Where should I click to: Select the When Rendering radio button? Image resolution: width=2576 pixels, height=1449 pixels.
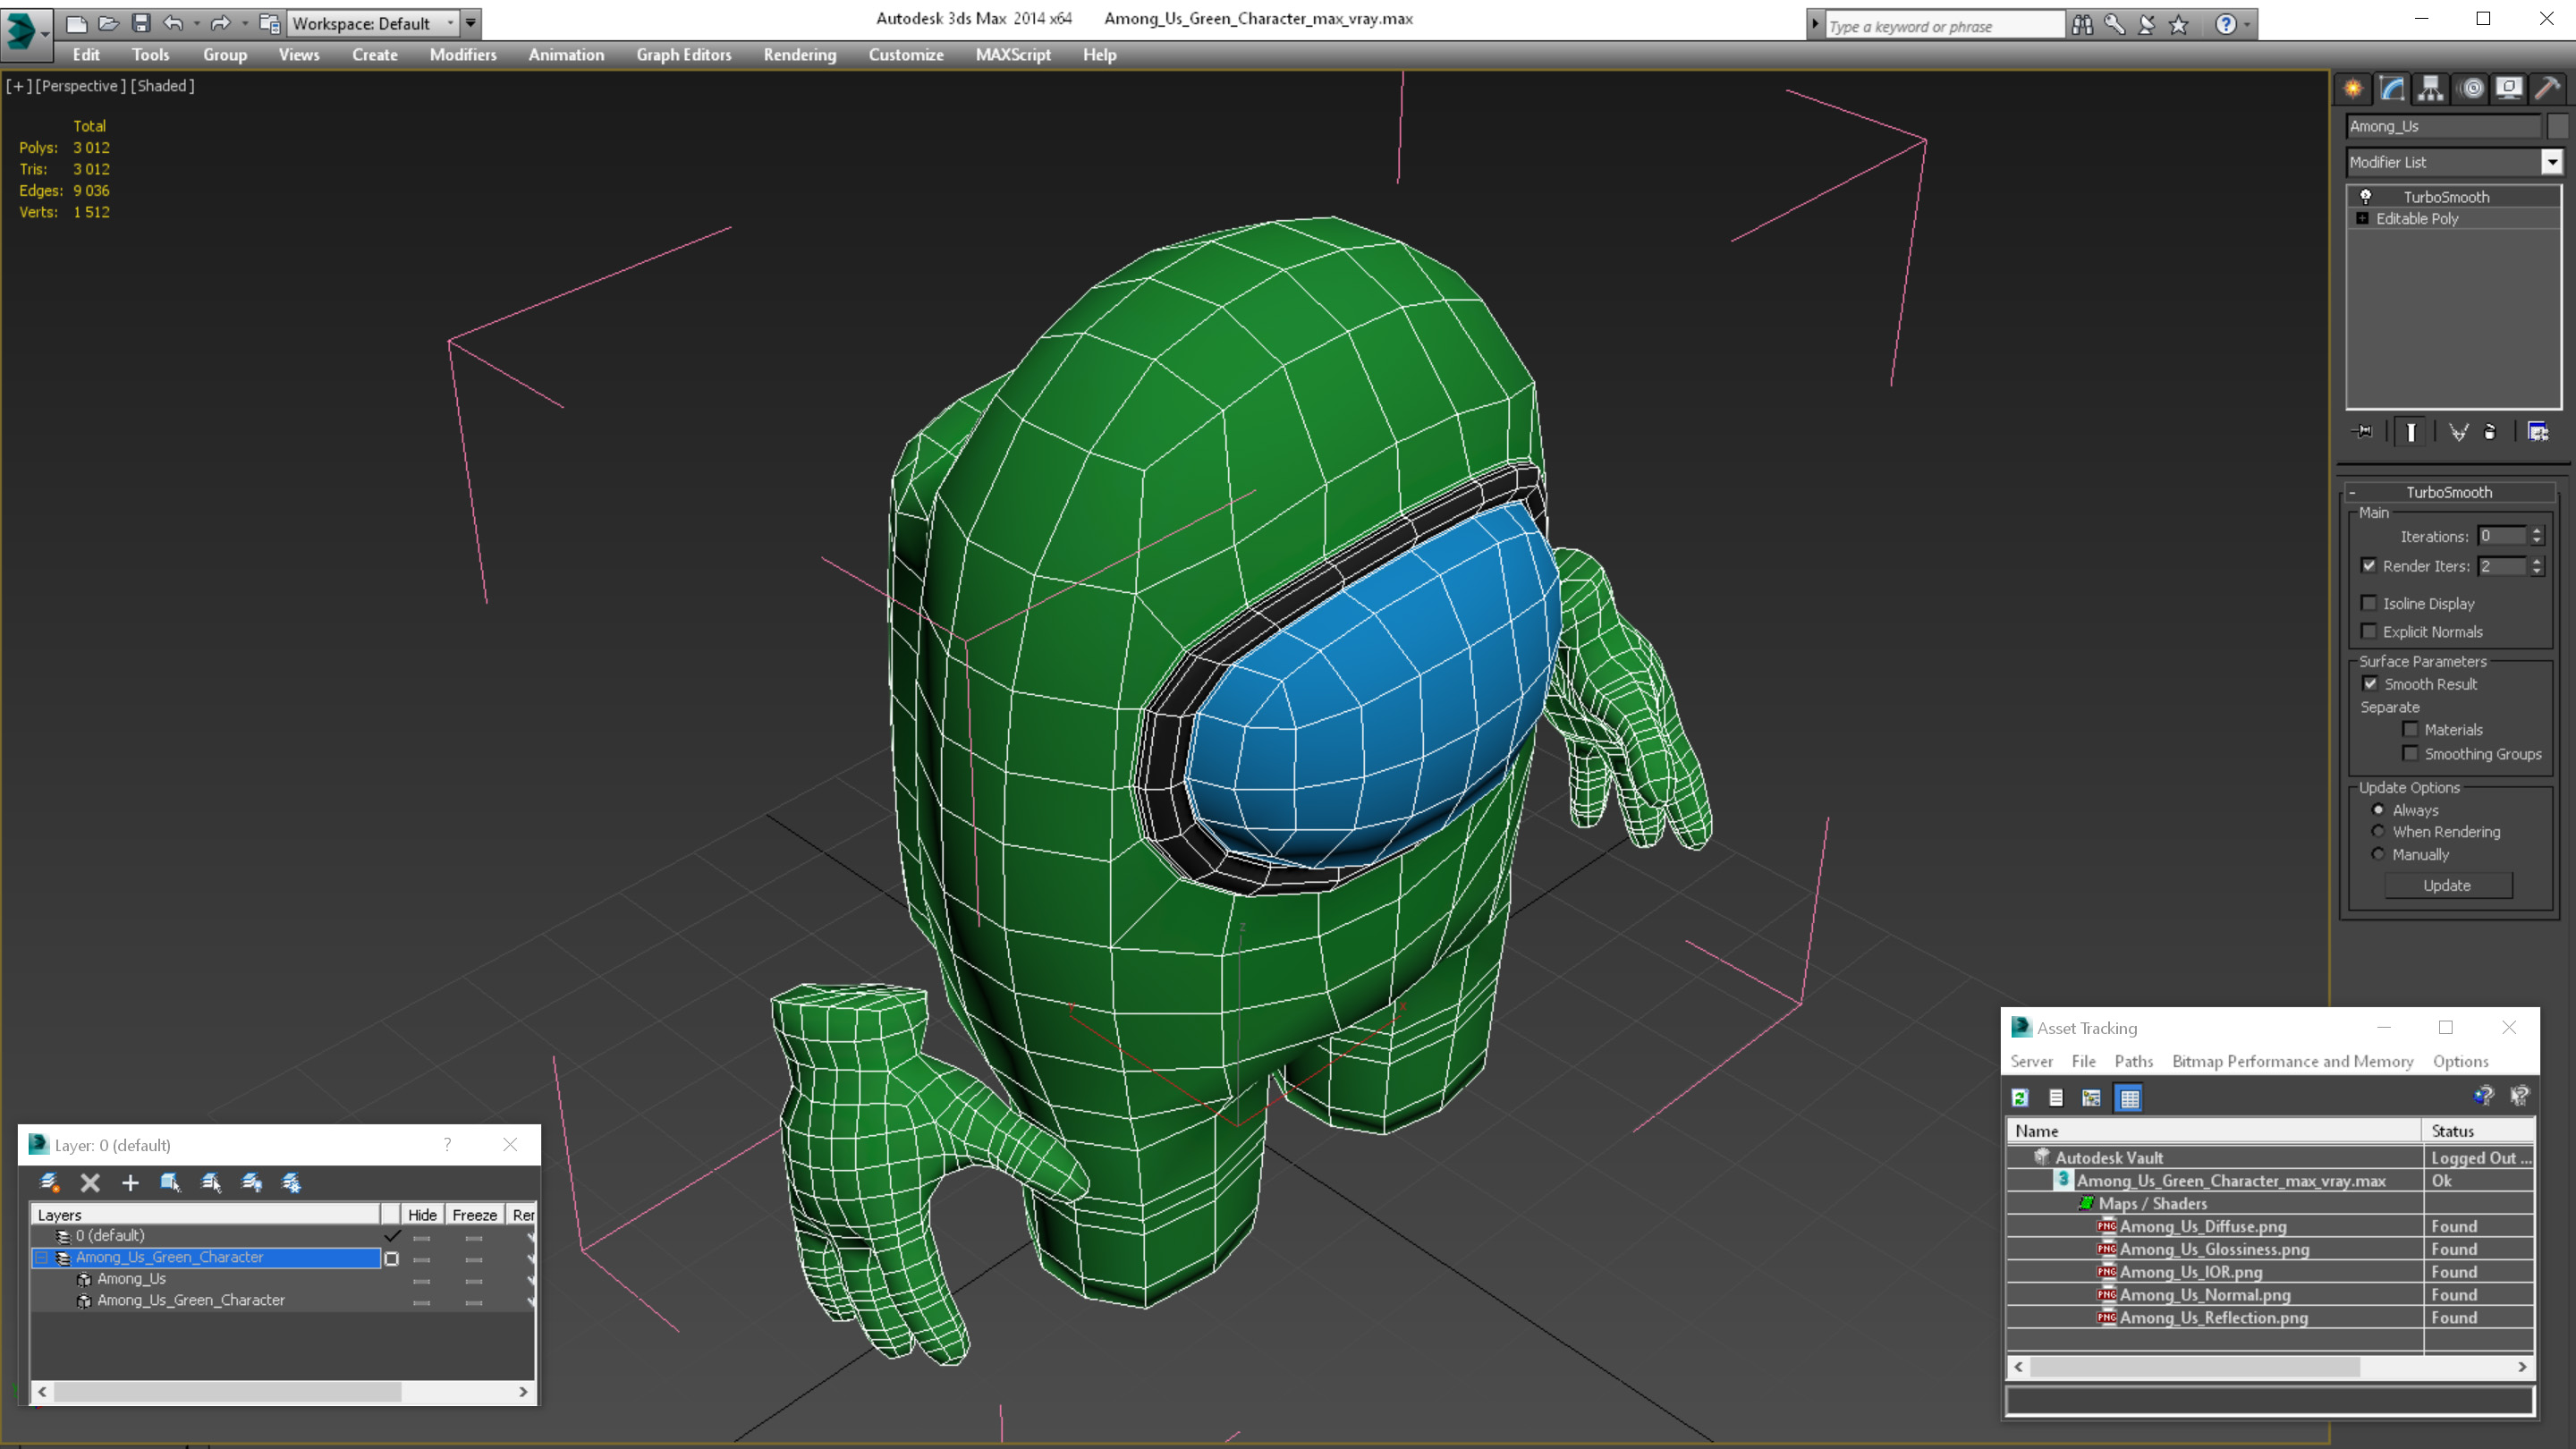[2378, 831]
